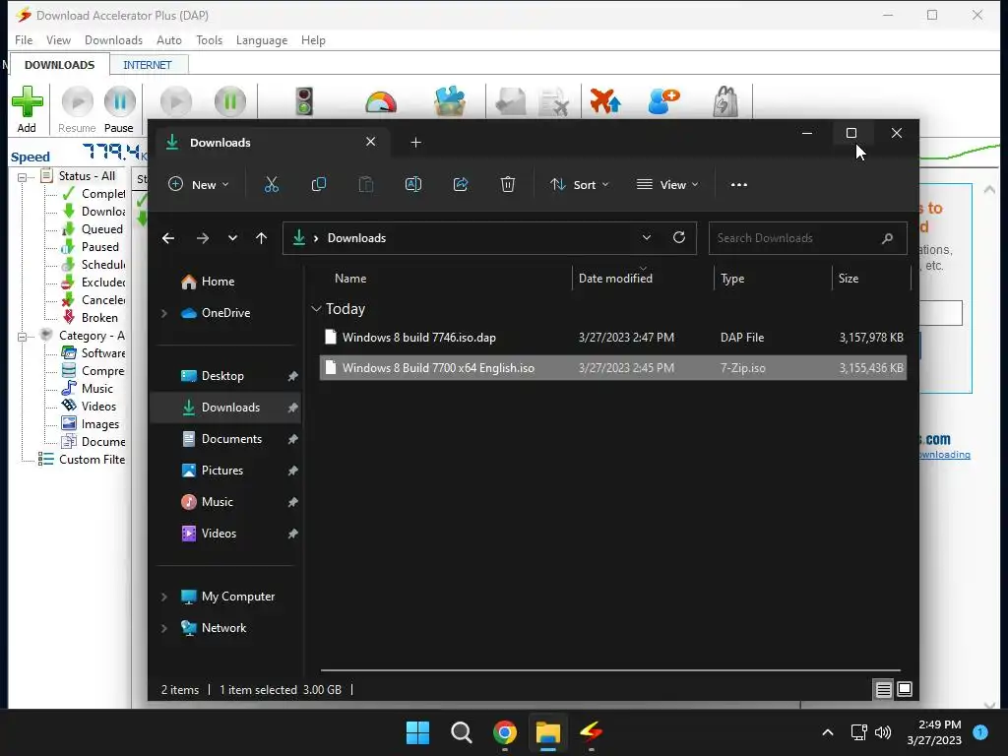Open the Sort dropdown menu
This screenshot has width=1008, height=756.
click(579, 184)
